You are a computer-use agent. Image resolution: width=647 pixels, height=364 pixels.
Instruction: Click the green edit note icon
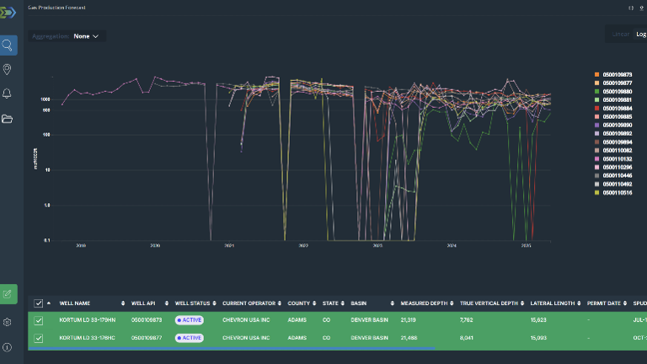pyautogui.click(x=8, y=294)
